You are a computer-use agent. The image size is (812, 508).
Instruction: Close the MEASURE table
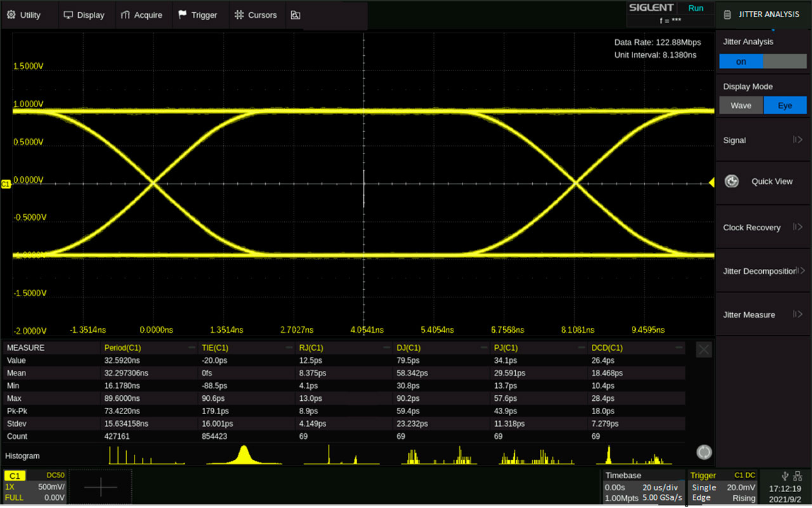(704, 349)
